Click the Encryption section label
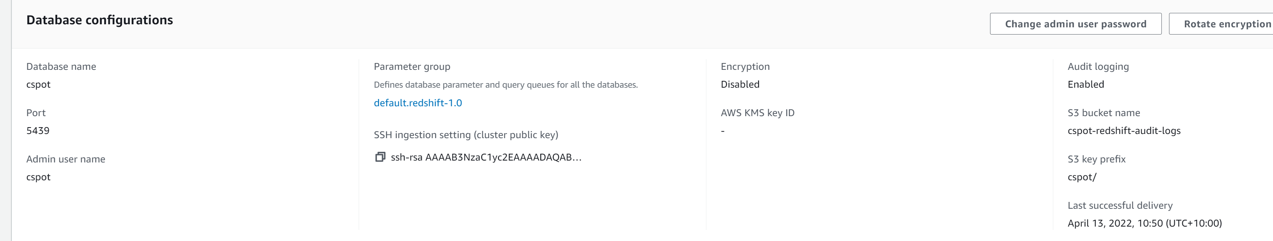The width and height of the screenshot is (1273, 241). coord(744,66)
